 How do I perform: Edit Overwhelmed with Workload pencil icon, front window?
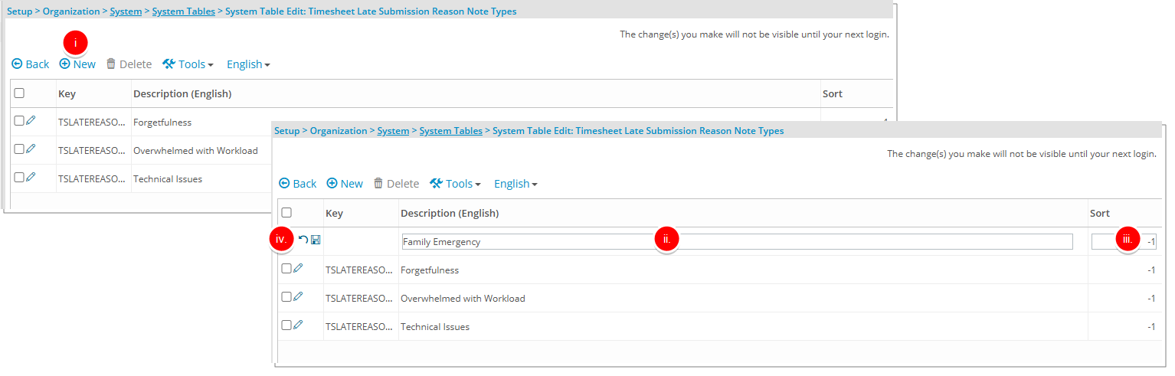coord(299,297)
